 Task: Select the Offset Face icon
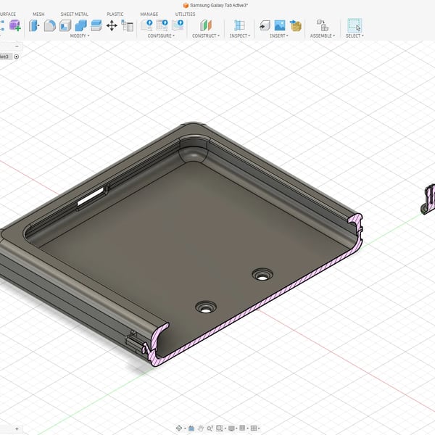tap(96, 25)
